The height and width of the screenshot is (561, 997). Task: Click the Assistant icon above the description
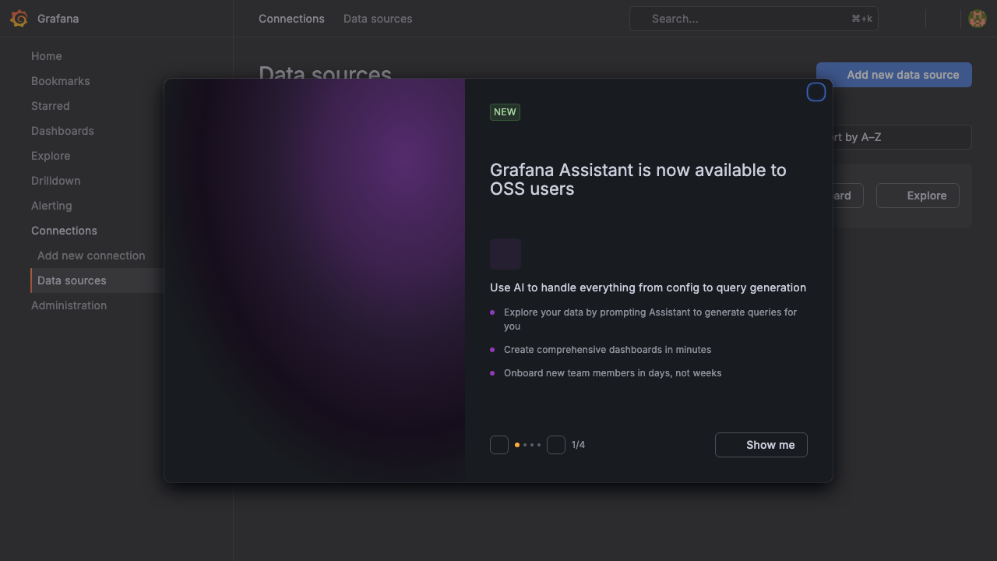(506, 254)
